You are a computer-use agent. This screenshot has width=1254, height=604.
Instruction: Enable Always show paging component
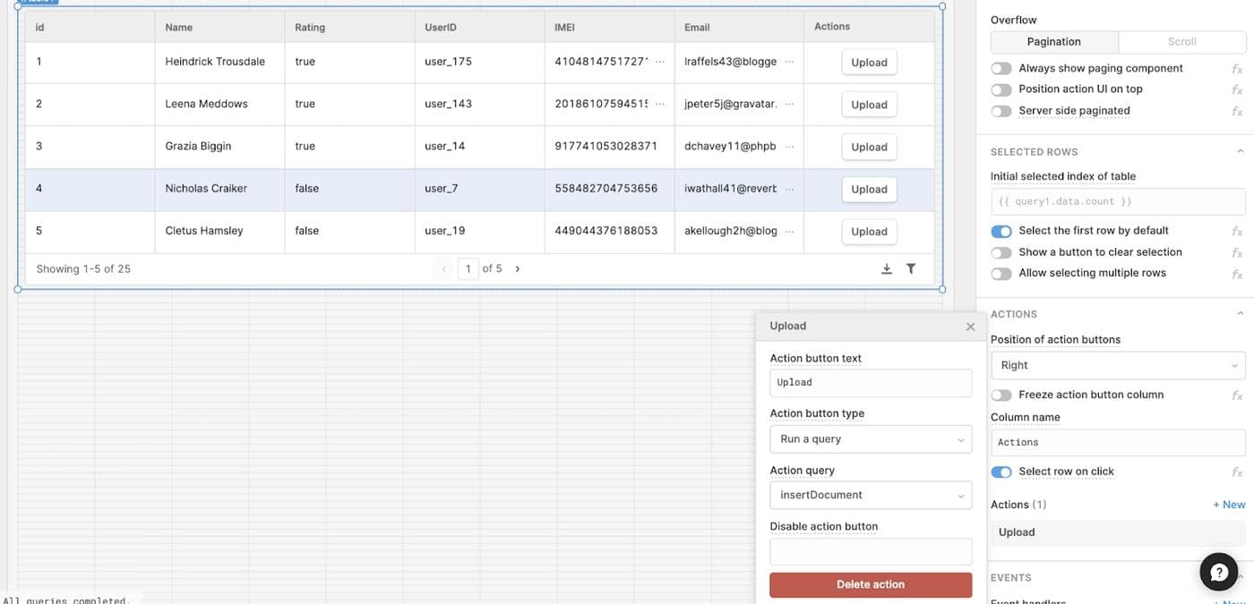coord(1001,68)
